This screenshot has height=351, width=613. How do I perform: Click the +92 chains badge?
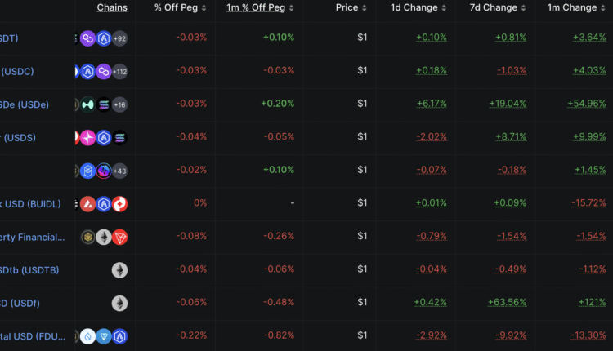[x=119, y=38]
